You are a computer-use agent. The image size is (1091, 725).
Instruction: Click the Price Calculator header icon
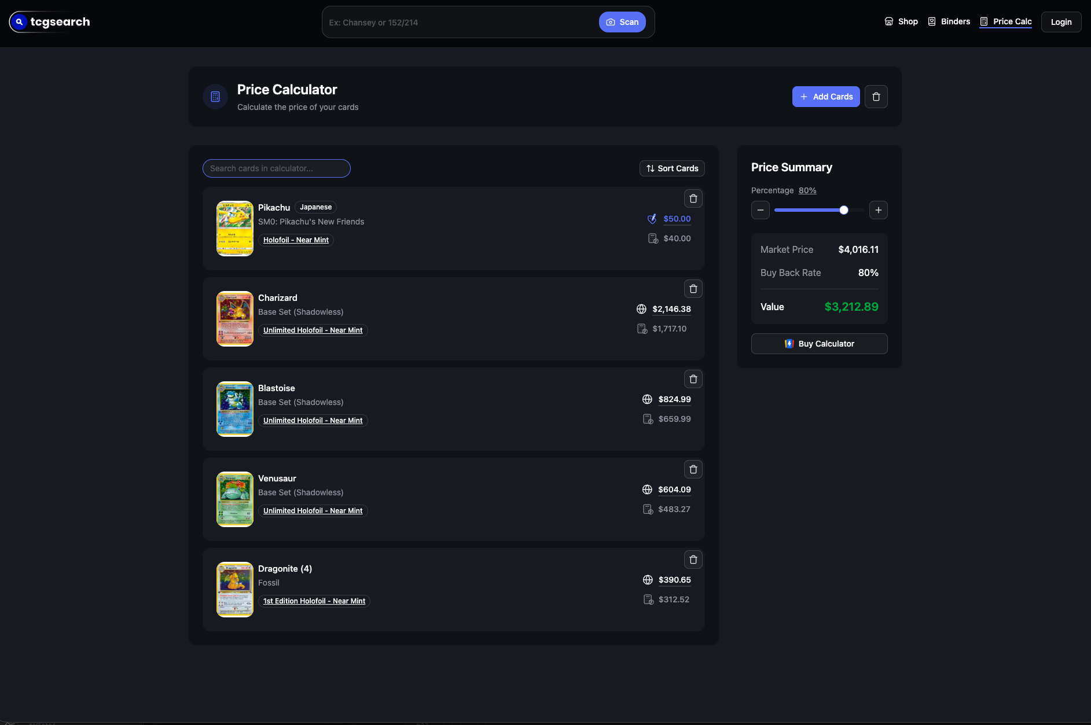coord(215,97)
